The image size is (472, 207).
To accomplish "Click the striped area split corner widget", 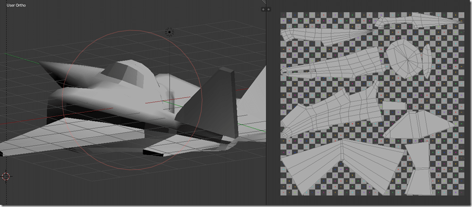I will click(x=264, y=2).
